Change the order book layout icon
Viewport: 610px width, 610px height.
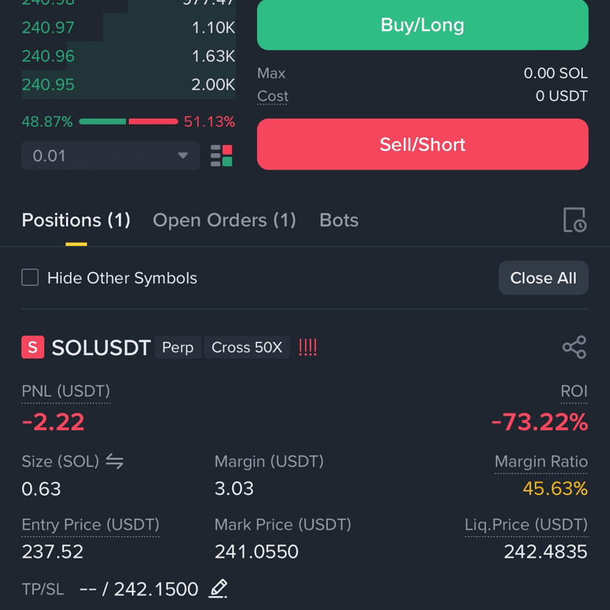221,155
